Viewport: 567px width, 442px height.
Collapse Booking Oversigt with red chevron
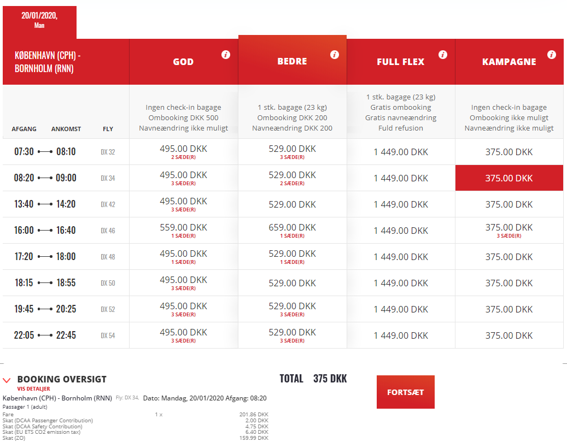click(x=7, y=380)
